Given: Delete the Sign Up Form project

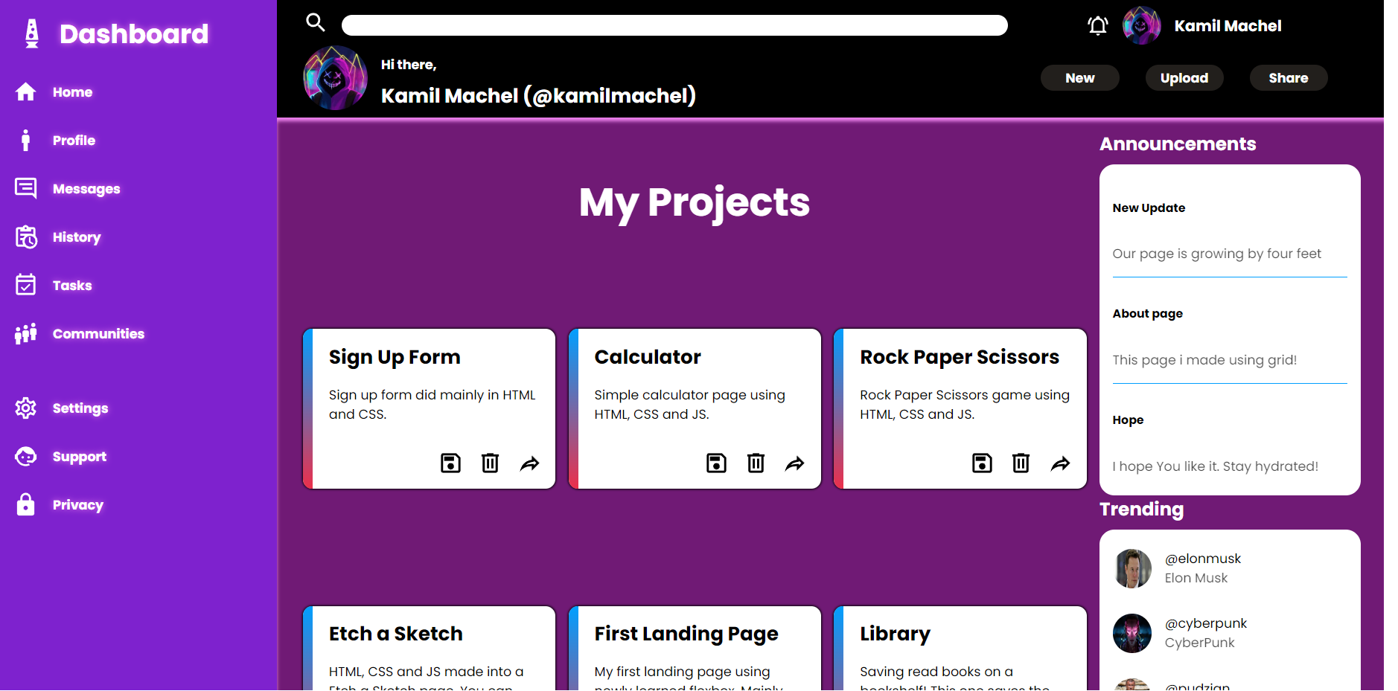Looking at the screenshot, I should (x=490, y=463).
